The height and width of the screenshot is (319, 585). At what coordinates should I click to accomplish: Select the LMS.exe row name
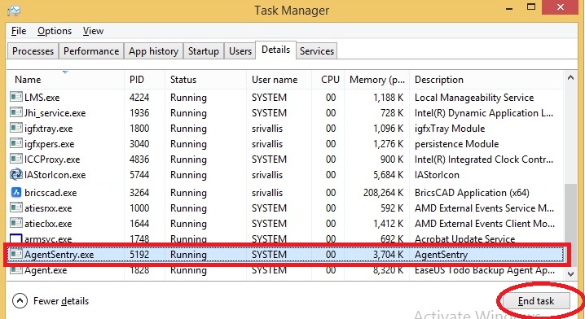(42, 98)
